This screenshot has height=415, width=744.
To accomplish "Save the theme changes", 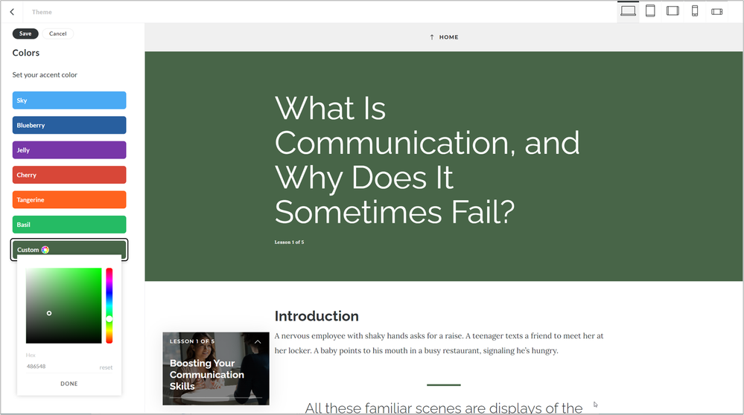I will click(x=25, y=33).
